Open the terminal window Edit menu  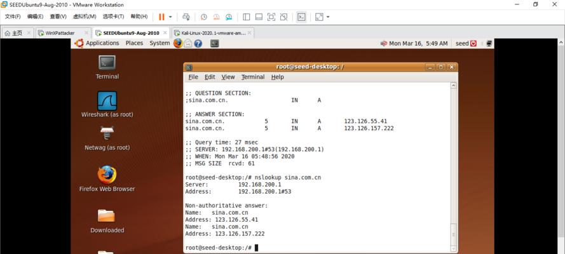210,77
